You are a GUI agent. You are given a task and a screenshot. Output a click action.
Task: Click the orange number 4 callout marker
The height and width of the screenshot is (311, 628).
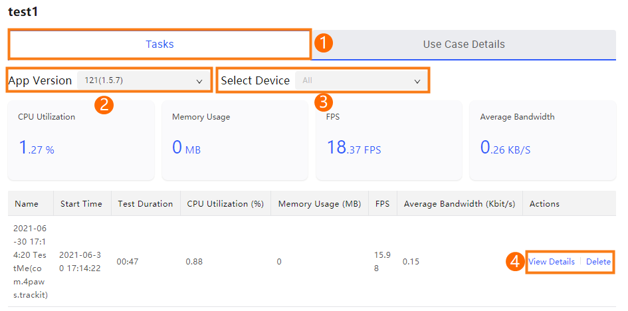515,262
